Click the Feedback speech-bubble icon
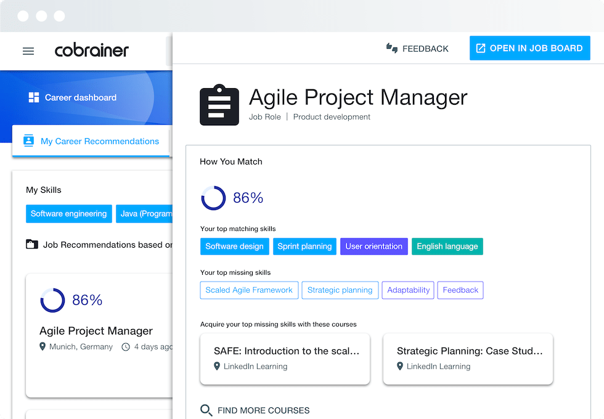The image size is (604, 419). 392,48
